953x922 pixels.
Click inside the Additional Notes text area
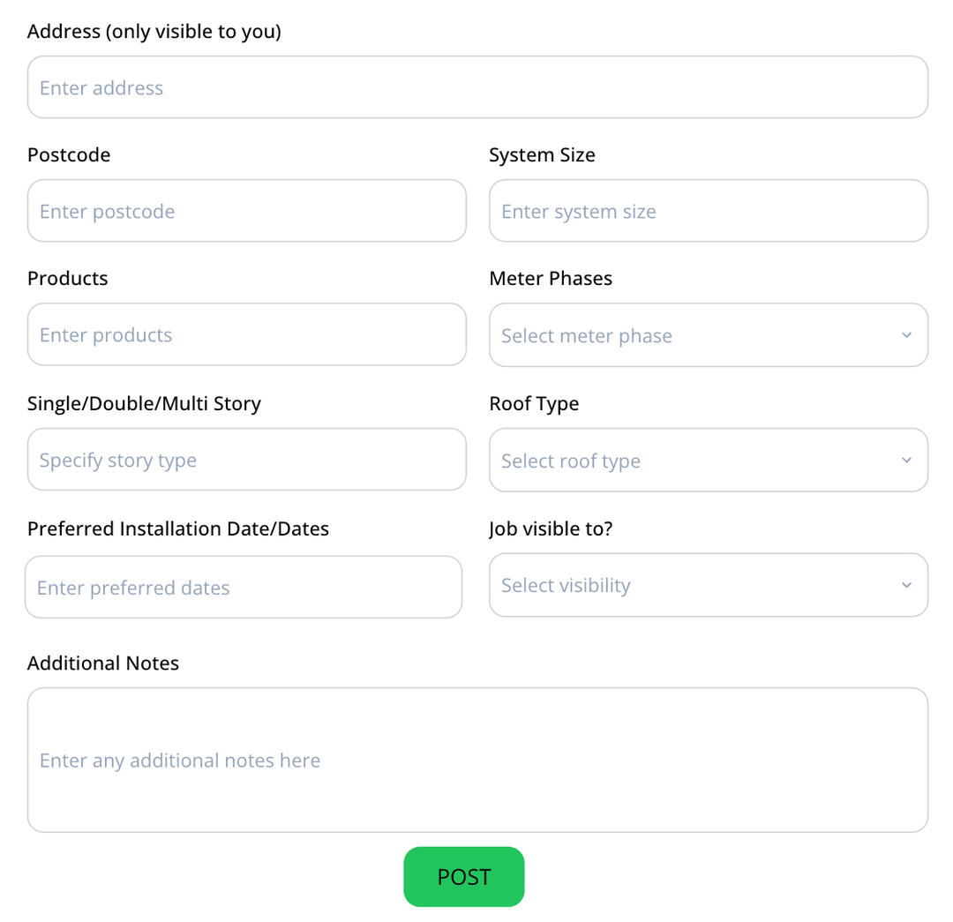click(x=476, y=760)
